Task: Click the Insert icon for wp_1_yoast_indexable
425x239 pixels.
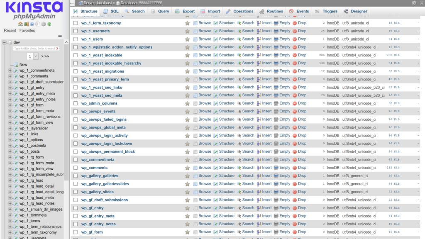Action: point(259,55)
